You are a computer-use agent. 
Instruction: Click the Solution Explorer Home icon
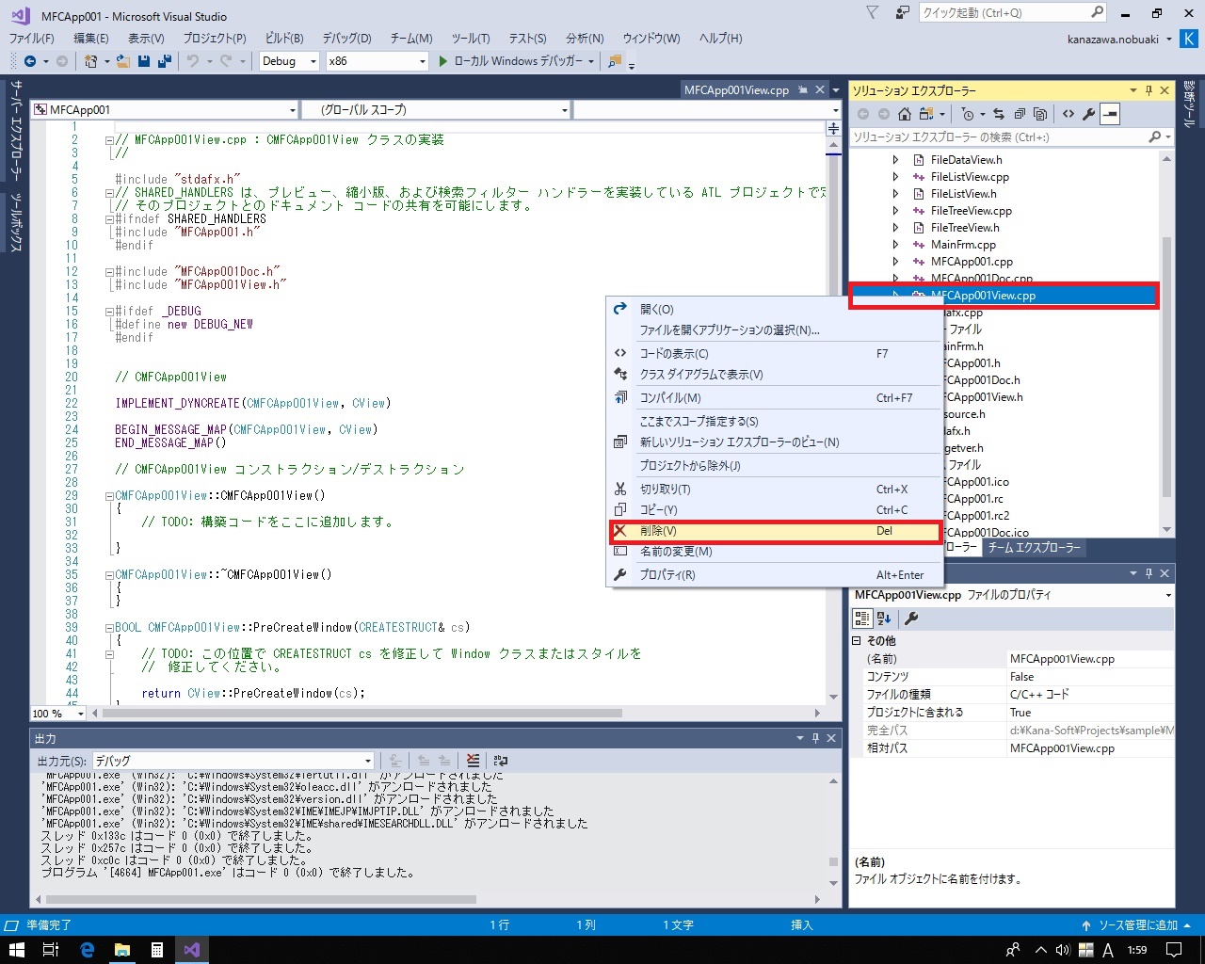905,114
